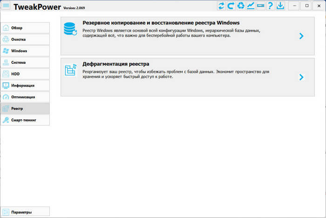This screenshot has height=218, width=326.
Task: Click the recycle icon in top toolbar
Action: click(241, 6)
